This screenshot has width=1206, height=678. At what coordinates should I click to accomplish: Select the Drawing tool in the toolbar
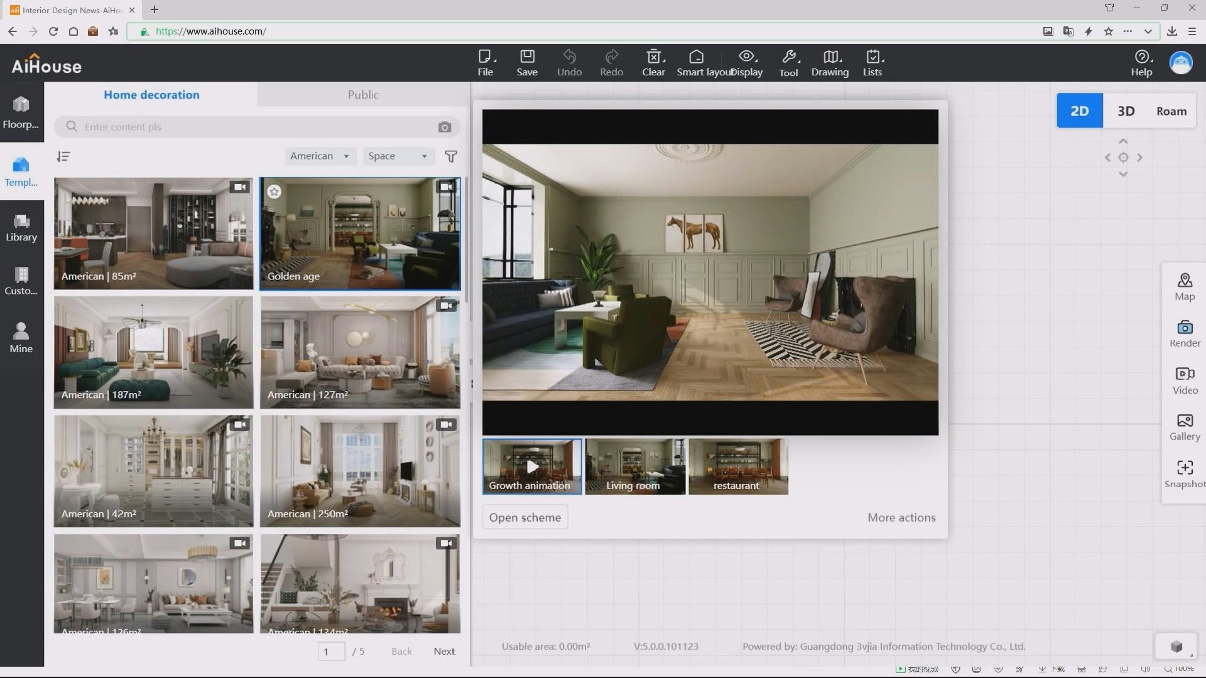pos(830,62)
